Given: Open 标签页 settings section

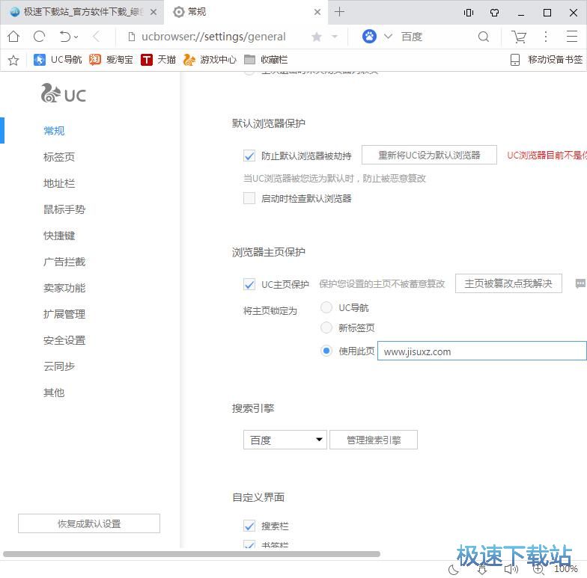Looking at the screenshot, I should coord(59,157).
